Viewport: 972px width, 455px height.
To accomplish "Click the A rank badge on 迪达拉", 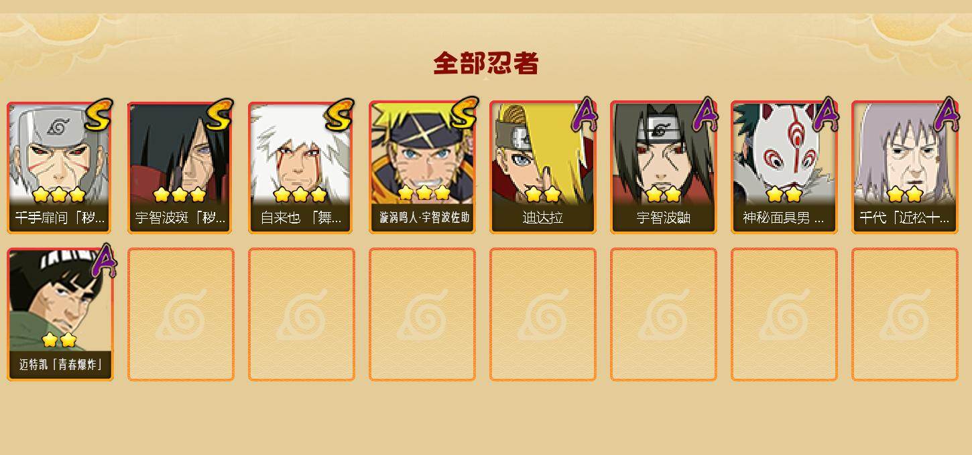I will [585, 114].
